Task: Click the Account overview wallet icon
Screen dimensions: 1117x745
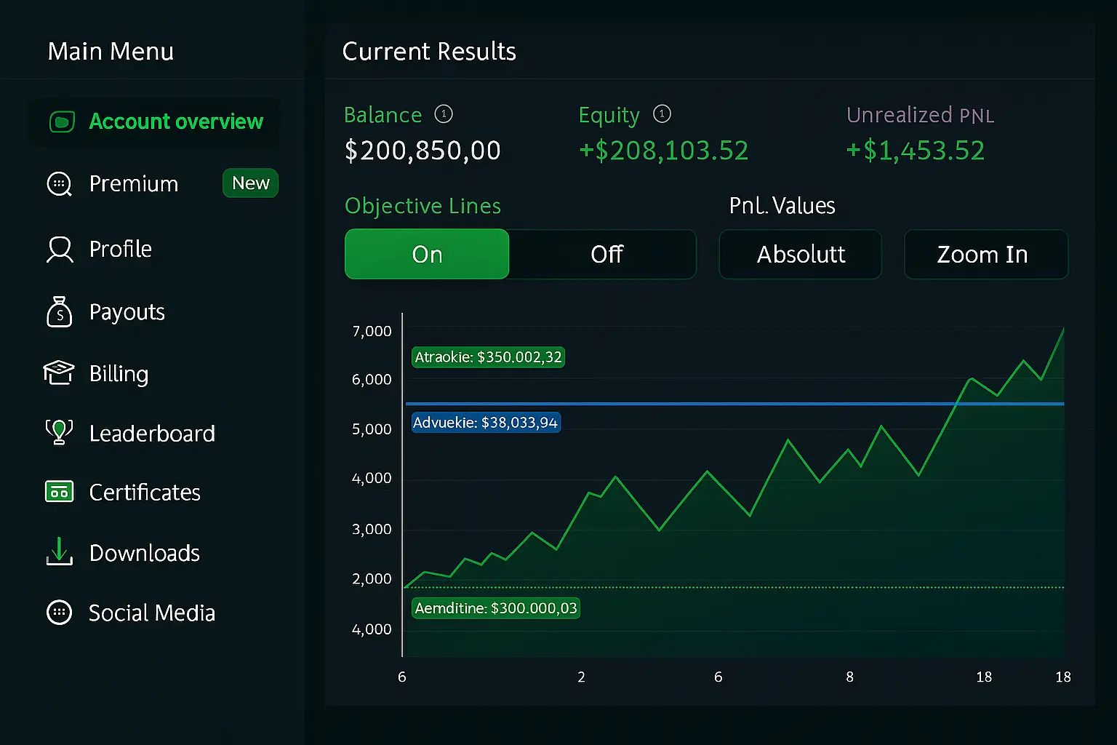Action: tap(62, 121)
